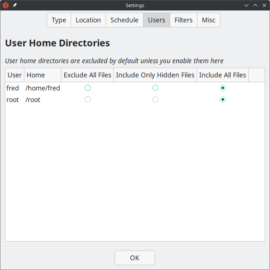Click the Home column header
This screenshot has height=270, width=270.
(x=42, y=75)
